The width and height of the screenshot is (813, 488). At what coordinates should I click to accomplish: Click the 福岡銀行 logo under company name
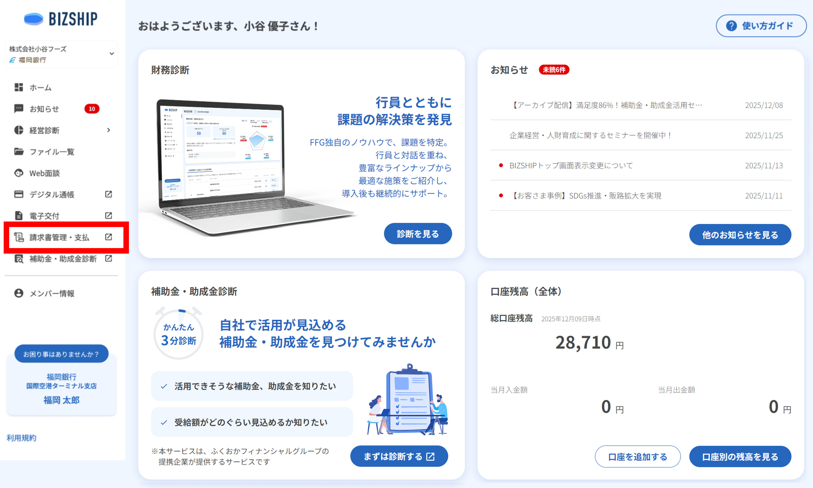(27, 60)
